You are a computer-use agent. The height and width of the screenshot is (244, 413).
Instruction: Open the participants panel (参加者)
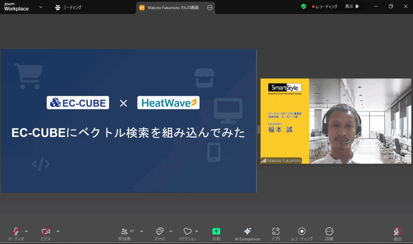click(125, 234)
